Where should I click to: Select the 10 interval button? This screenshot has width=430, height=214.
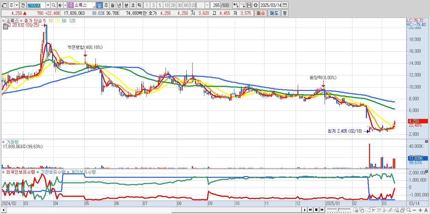[166, 5]
